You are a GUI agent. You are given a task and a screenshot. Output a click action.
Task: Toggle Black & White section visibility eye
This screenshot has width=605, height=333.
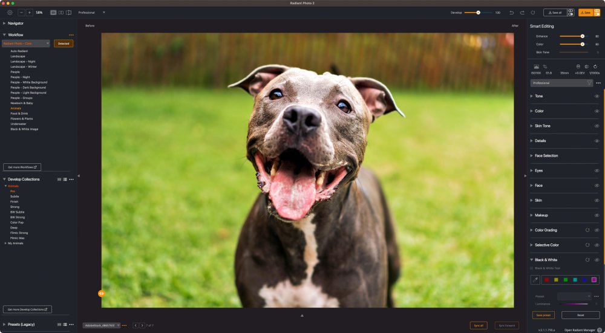click(597, 260)
